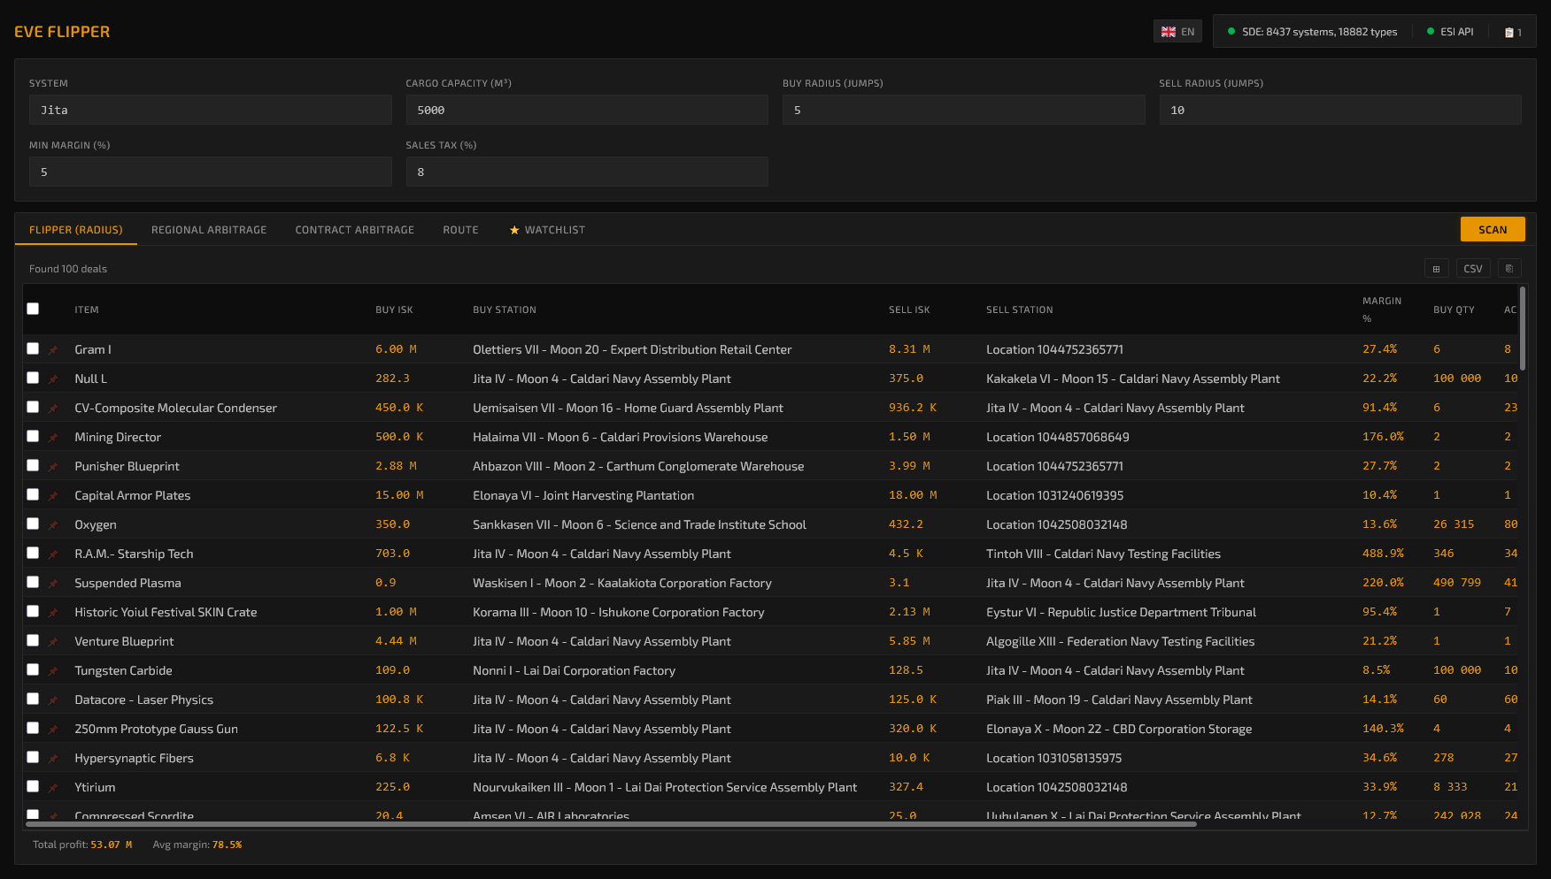Switch to the Flipper (Radius) tab
Viewport: 1551px width, 879px height.
pos(76,230)
